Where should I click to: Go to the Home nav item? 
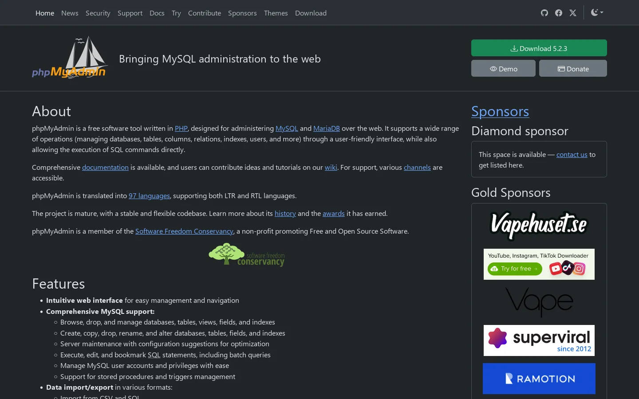(x=45, y=13)
